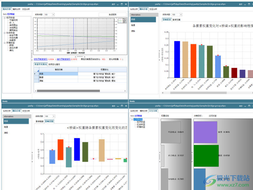The height and width of the screenshot is (190, 253).
Task: Collapse the 过河收益 root node in bottom-right window
Action: (x=132, y=119)
